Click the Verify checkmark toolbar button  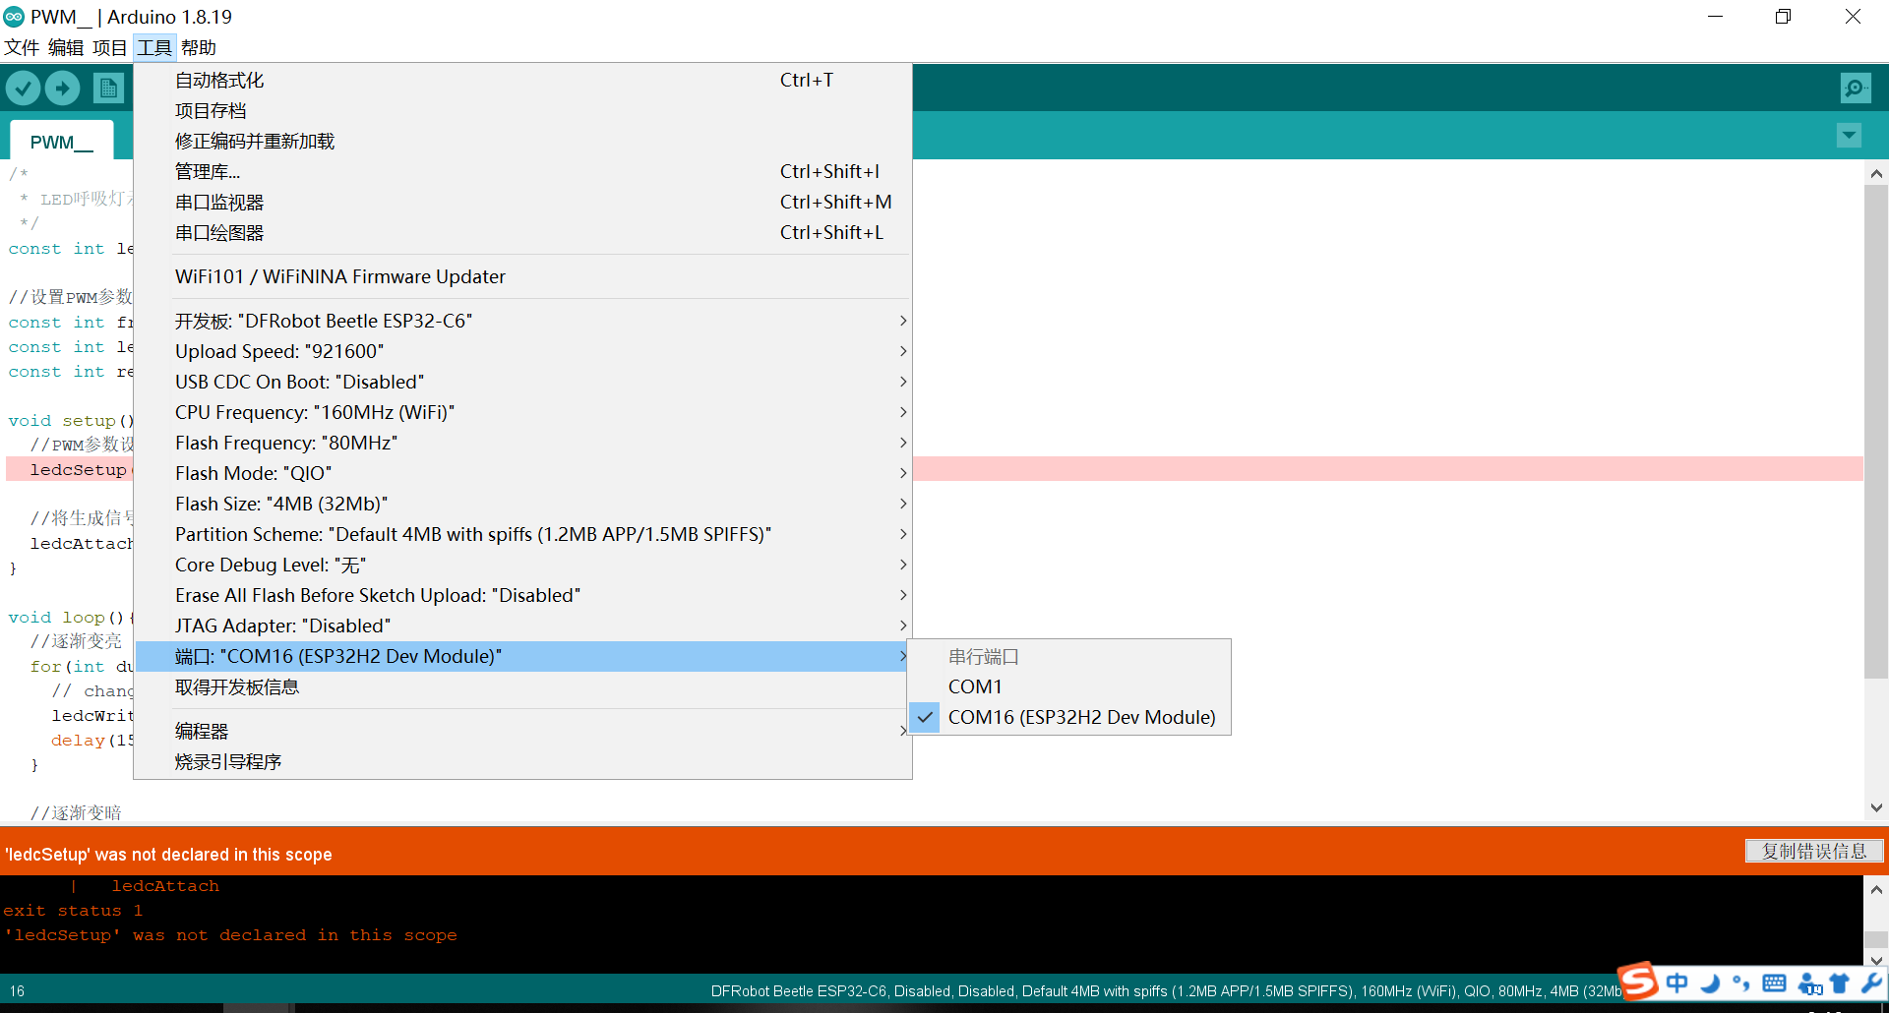click(24, 89)
